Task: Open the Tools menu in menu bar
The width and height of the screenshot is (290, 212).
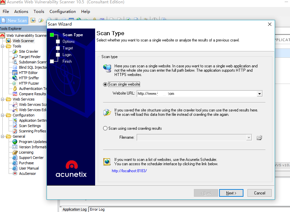Action: pos(39,11)
